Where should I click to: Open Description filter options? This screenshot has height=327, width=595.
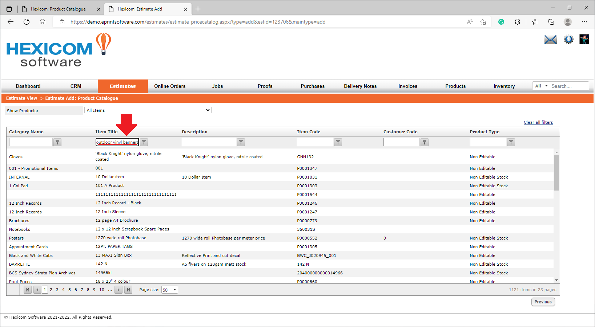[x=241, y=142]
